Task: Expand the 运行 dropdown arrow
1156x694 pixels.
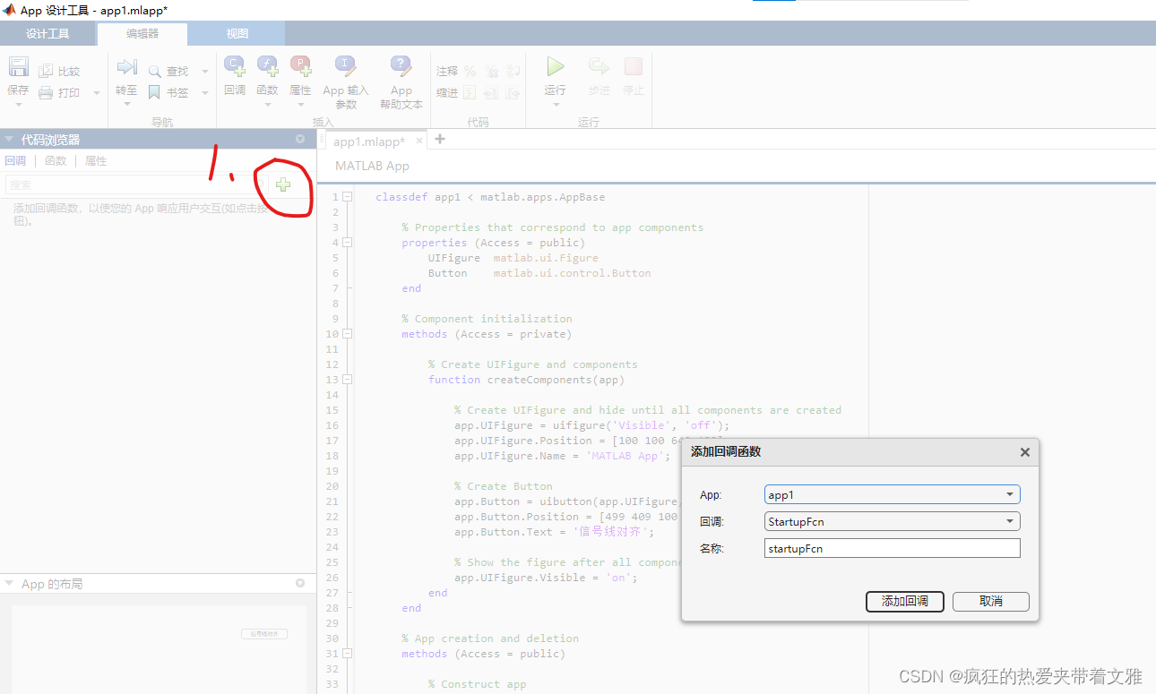Action: pyautogui.click(x=556, y=105)
